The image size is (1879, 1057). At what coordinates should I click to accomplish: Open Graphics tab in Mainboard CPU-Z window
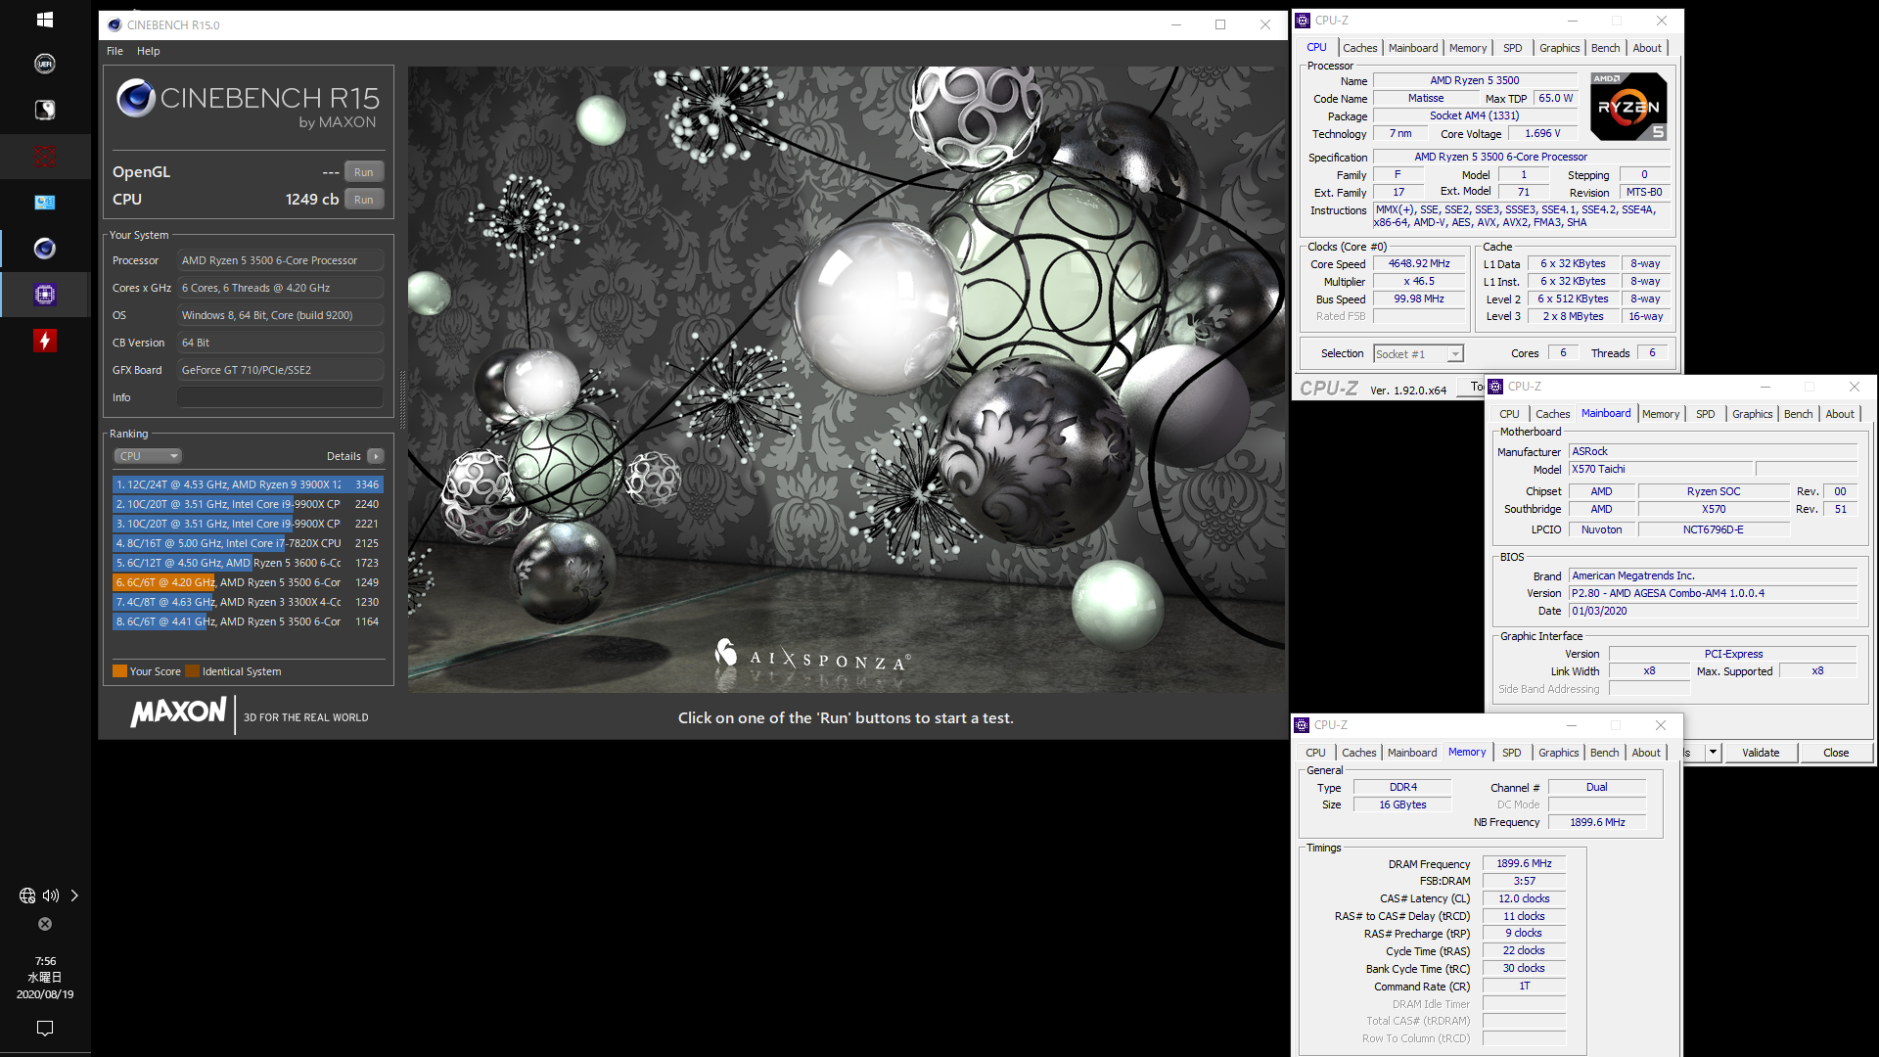tap(1752, 414)
